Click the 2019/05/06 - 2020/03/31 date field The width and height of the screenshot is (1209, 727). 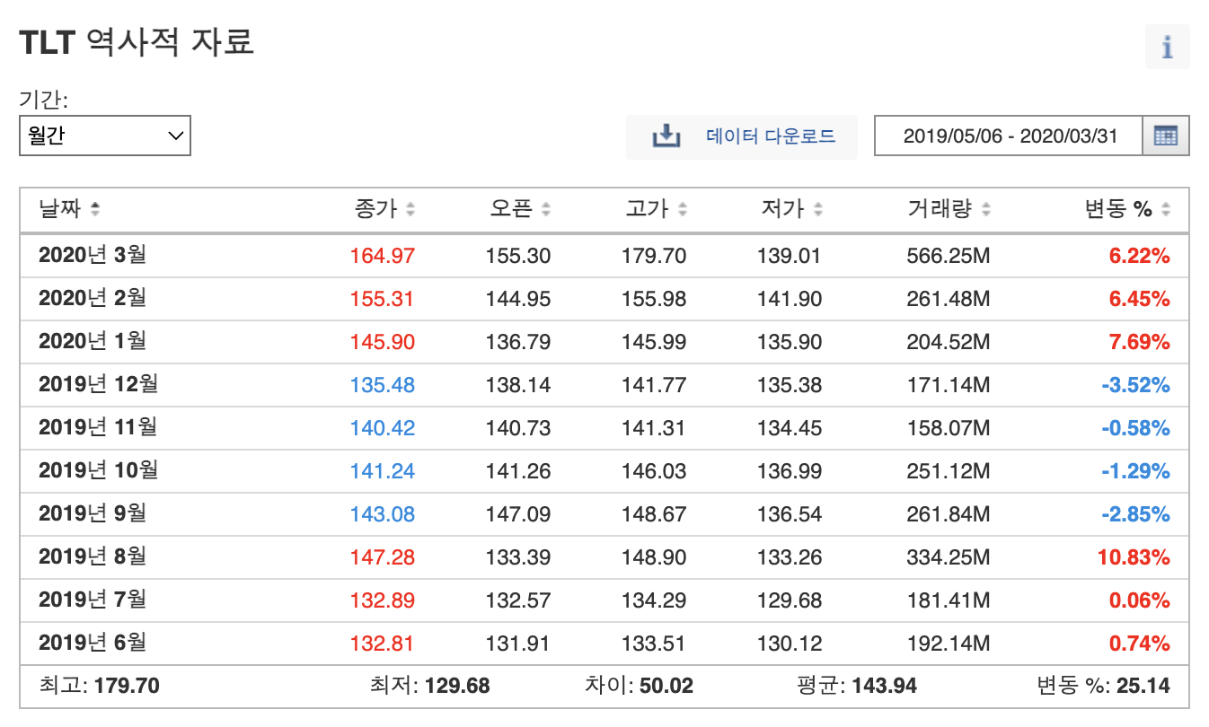(1010, 136)
